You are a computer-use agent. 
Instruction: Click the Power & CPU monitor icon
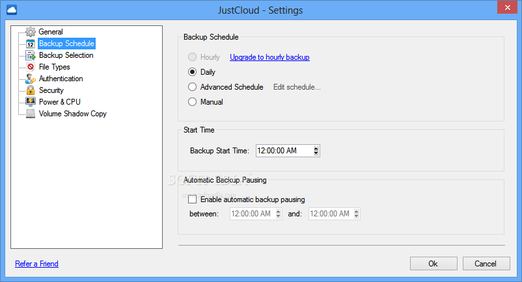point(31,101)
